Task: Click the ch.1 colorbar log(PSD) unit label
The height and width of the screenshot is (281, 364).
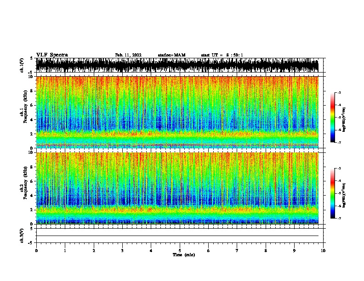Action: tap(344, 119)
